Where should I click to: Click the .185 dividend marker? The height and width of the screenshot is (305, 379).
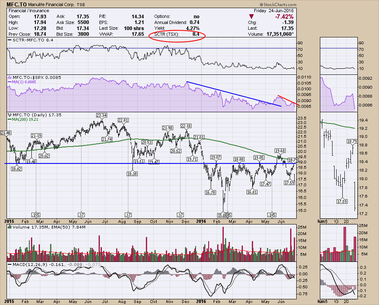[x=272, y=215]
